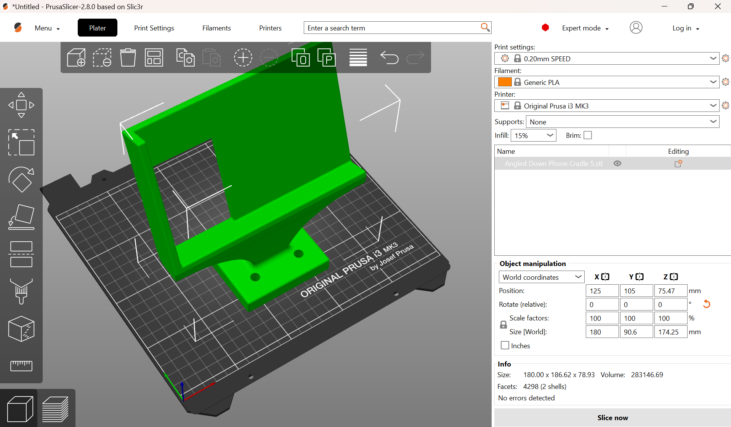
Task: Open variable layer height tool
Action: 358,57
